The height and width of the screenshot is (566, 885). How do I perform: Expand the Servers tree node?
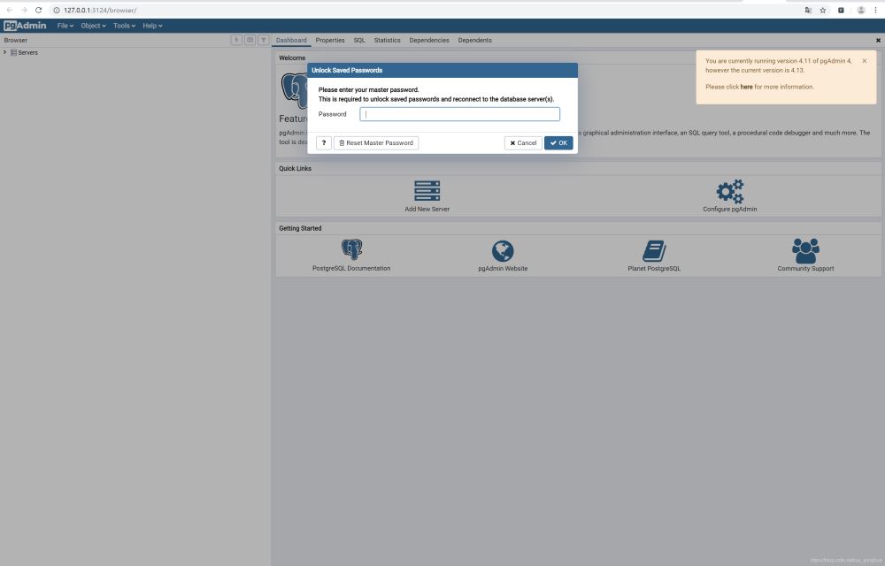pyautogui.click(x=5, y=52)
